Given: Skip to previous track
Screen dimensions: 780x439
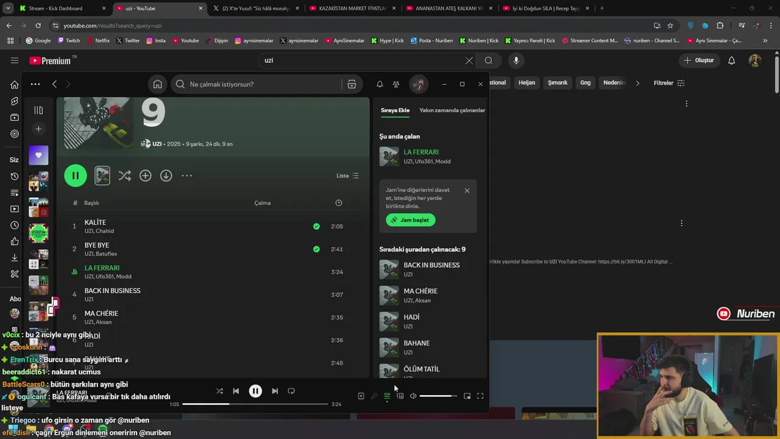Looking at the screenshot, I should (x=236, y=391).
